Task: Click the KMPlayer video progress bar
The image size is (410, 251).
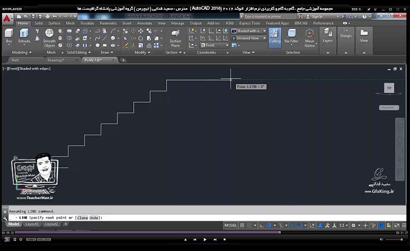Action: coord(206,233)
